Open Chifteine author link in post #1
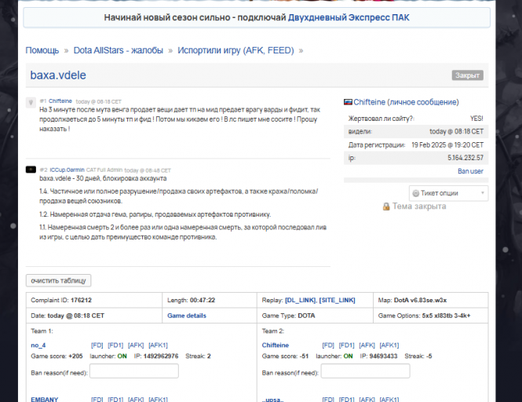The width and height of the screenshot is (522, 402). [x=60, y=101]
